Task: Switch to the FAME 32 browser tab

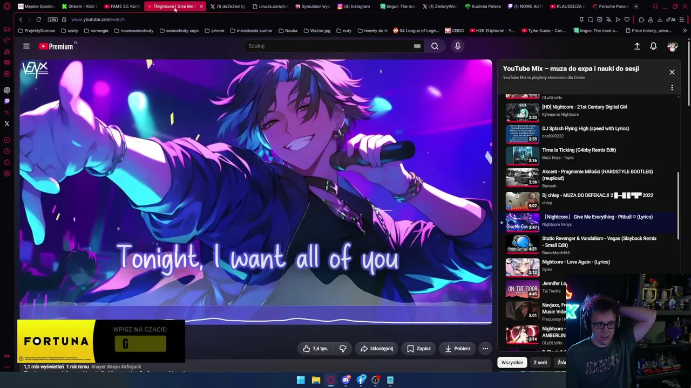Action: point(121,6)
